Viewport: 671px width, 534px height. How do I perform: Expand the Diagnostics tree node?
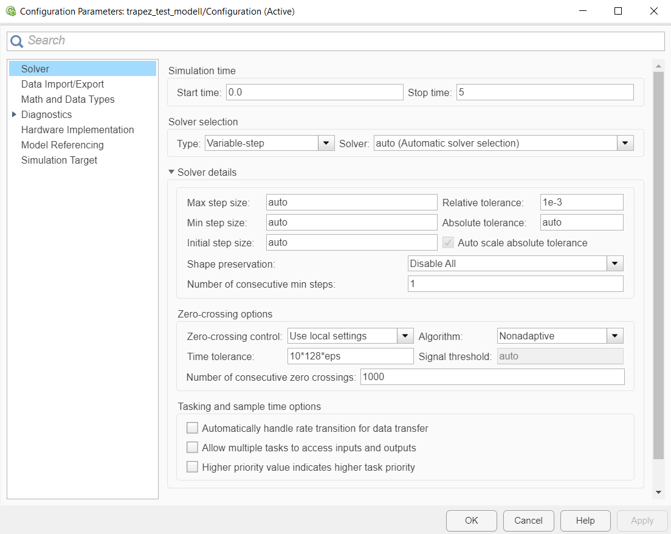14,114
